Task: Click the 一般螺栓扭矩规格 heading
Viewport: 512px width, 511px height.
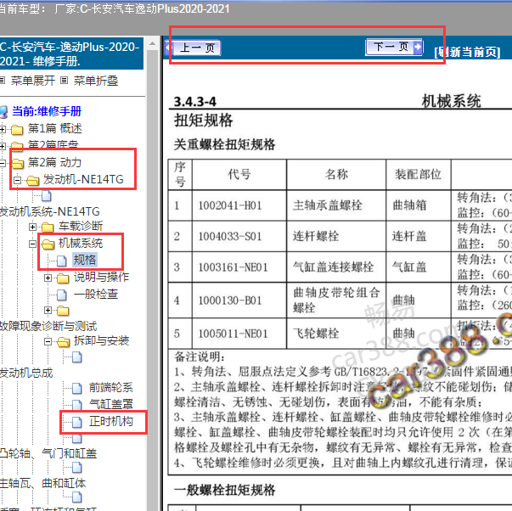Action: 225,490
